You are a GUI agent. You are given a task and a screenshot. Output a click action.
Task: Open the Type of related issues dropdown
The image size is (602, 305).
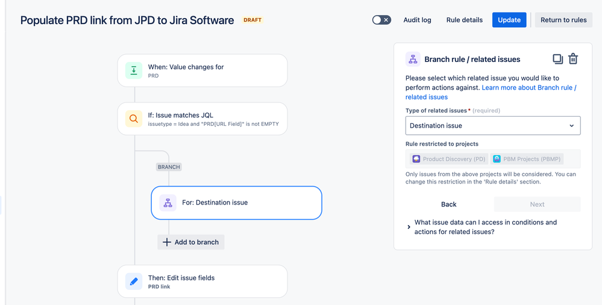pos(493,126)
